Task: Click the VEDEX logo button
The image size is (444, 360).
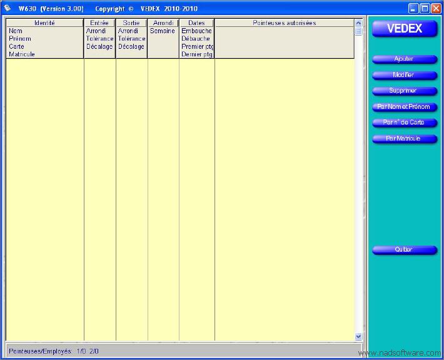Action: coord(405,29)
